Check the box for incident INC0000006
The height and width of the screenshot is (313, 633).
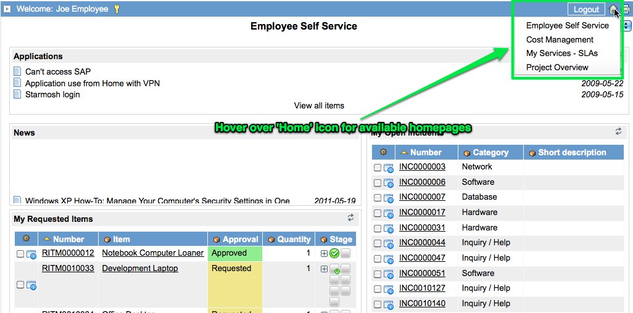coord(378,182)
